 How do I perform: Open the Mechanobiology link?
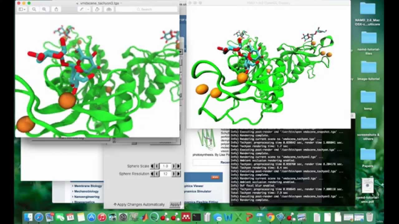(86, 191)
